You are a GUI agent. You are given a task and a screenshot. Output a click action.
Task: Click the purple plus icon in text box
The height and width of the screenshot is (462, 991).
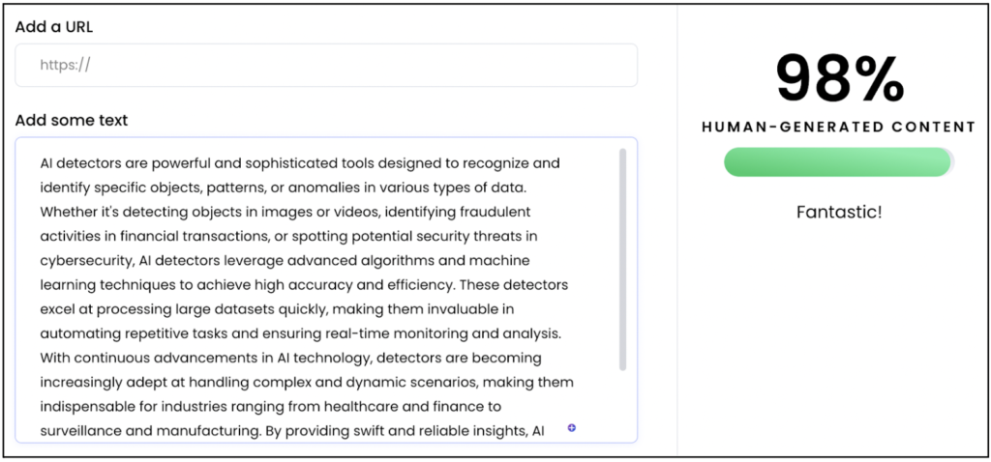(572, 428)
